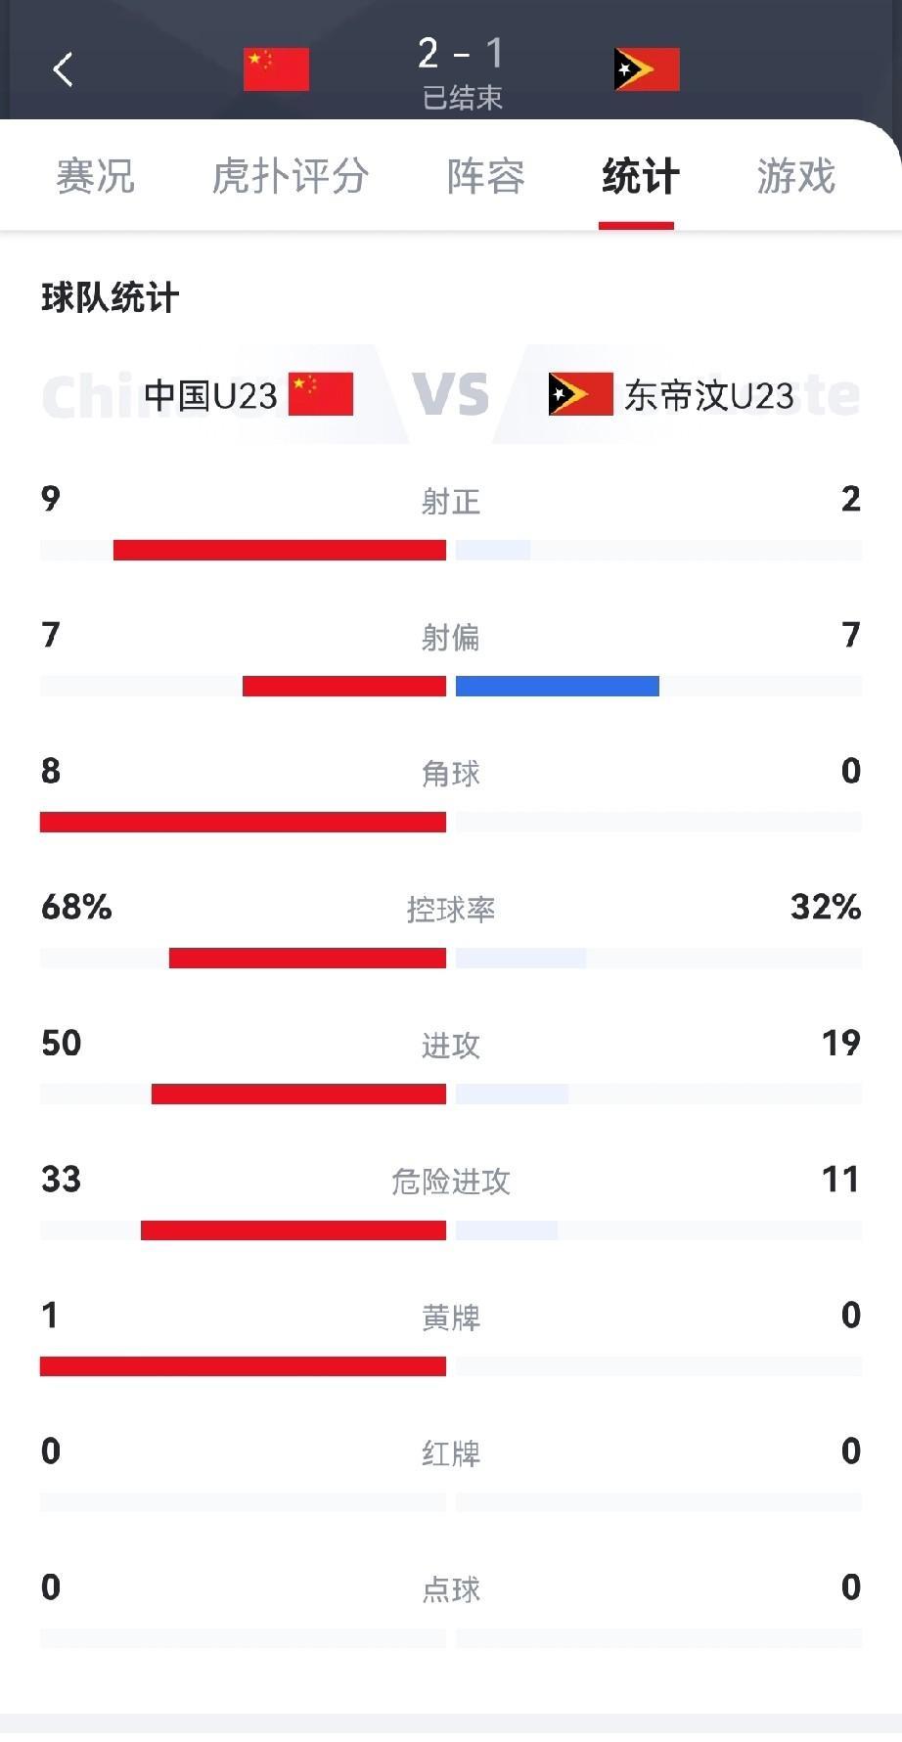The image size is (902, 1742).
Task: Tap the back arrow icon
Action: coord(64,69)
